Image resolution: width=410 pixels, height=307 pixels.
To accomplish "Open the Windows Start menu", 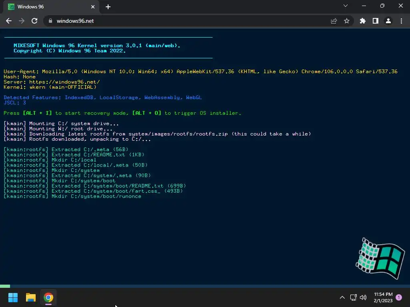I will [x=13, y=297].
